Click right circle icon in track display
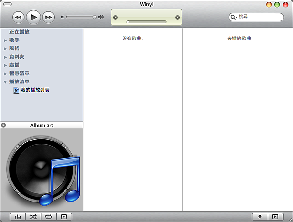Screen dimensions: 293x222 point(177,18)
